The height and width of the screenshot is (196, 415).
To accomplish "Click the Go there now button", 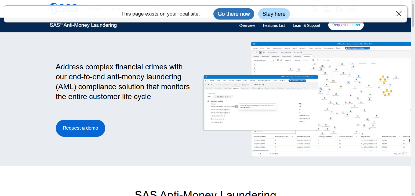I will [234, 14].
